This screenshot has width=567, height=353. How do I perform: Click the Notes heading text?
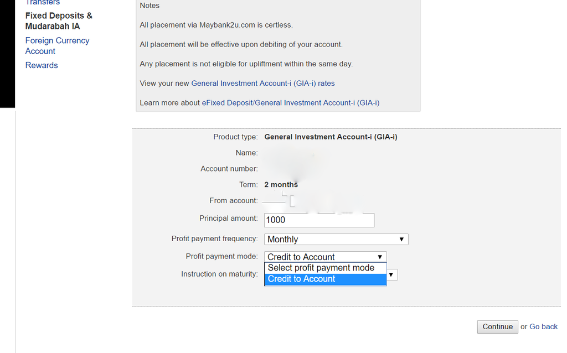click(x=150, y=6)
